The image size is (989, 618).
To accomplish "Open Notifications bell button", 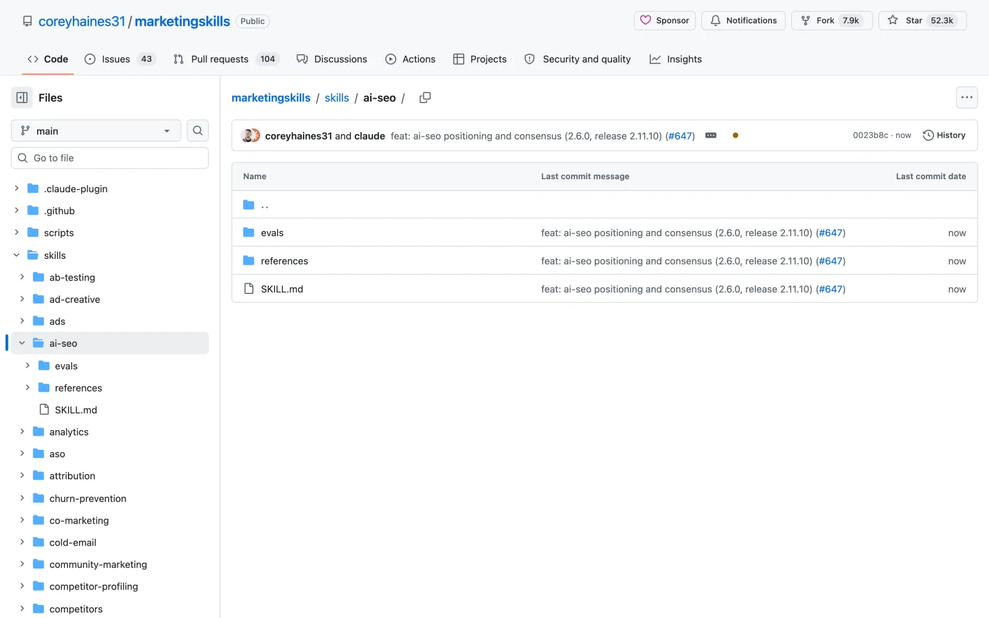I will [x=743, y=20].
